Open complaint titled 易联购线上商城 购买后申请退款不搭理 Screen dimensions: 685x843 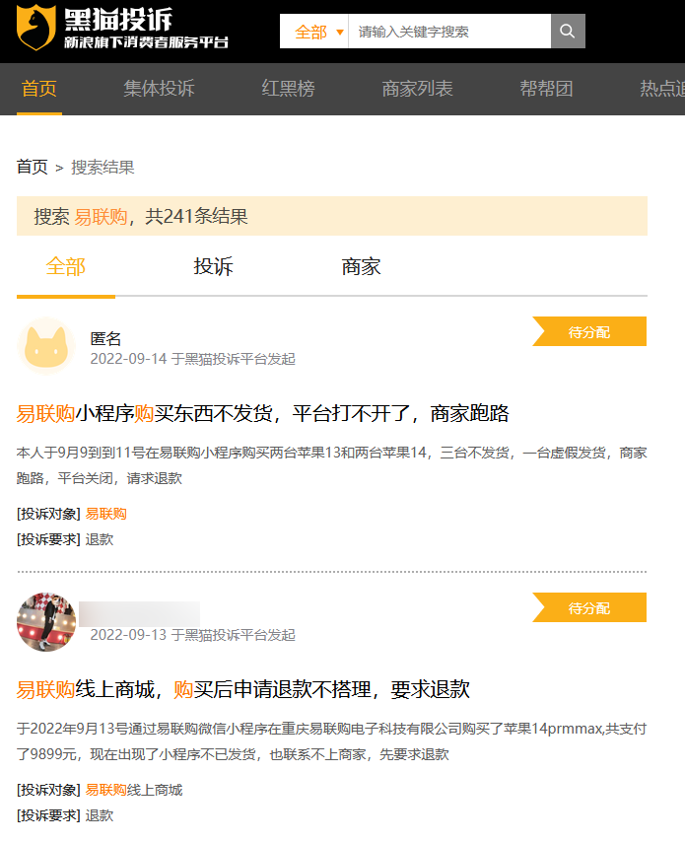[242, 689]
